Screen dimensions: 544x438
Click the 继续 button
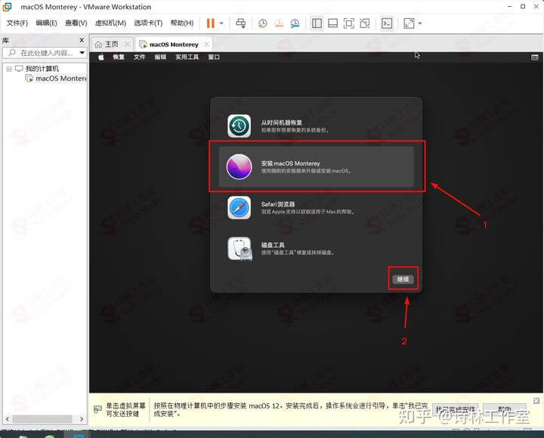pyautogui.click(x=403, y=279)
